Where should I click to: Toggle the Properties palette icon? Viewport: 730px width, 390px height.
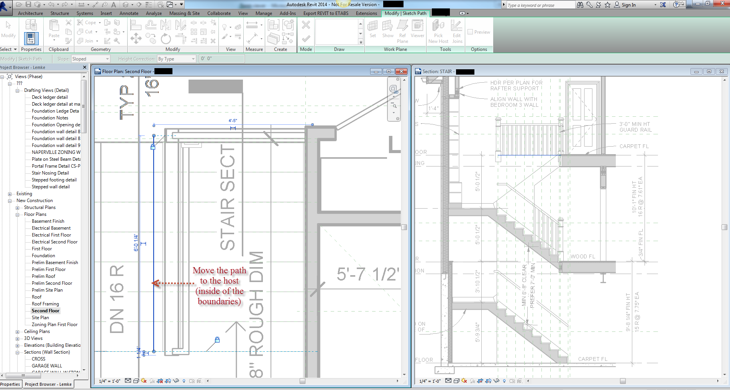pos(31,39)
